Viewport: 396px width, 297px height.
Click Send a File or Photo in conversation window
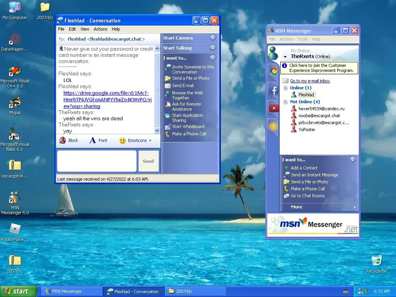point(190,78)
